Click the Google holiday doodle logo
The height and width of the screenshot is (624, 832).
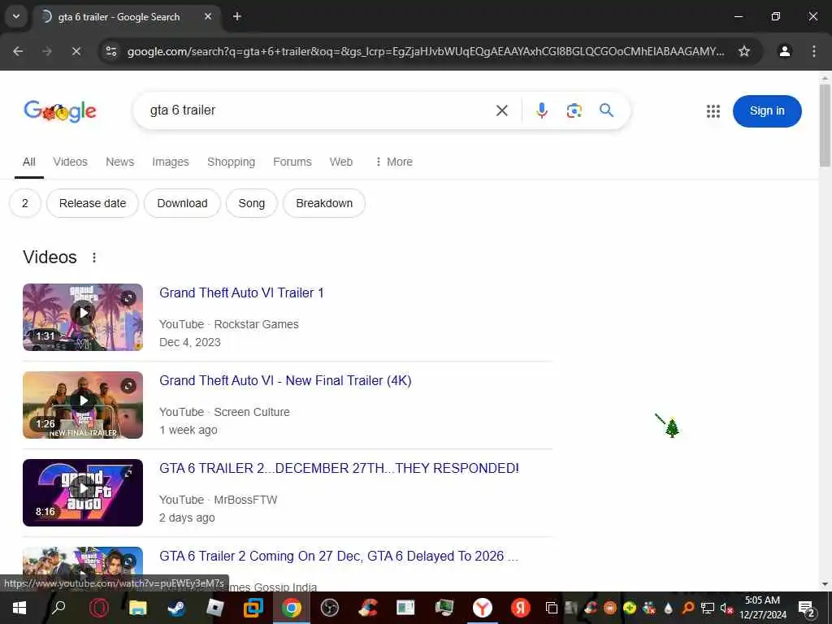click(x=60, y=110)
